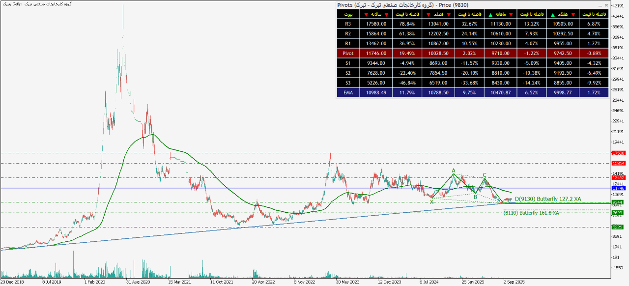Click the green up arrow beside ماهانه
Image resolution: width=629 pixels, height=286 pixels.
(x=489, y=14)
